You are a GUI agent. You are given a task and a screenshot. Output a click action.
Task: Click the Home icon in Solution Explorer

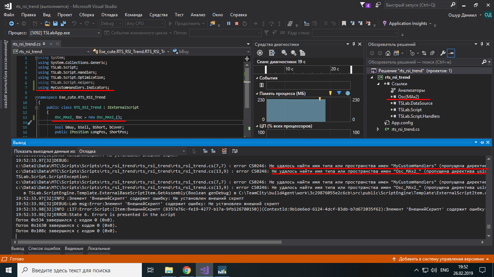tap(388, 53)
